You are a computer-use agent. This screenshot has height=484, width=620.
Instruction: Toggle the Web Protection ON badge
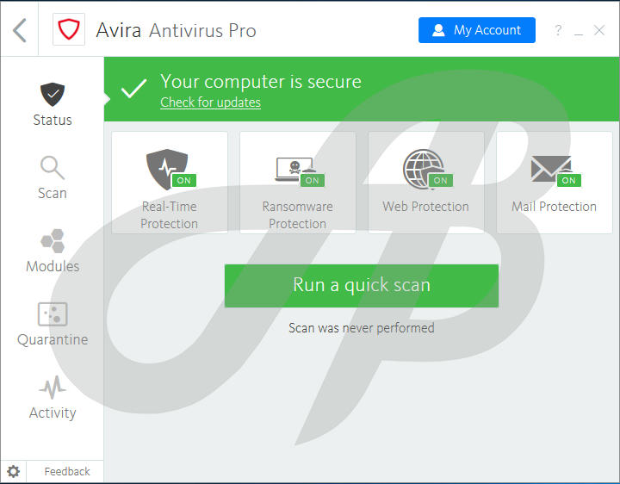coord(441,180)
